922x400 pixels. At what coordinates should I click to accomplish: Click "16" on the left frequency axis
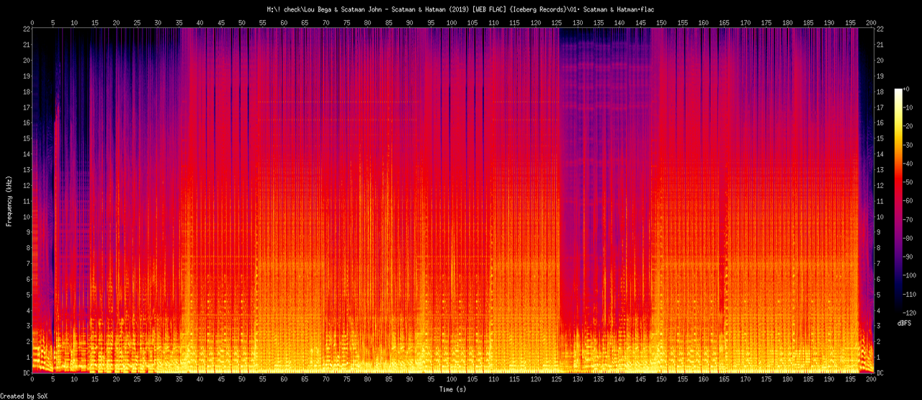coord(26,123)
